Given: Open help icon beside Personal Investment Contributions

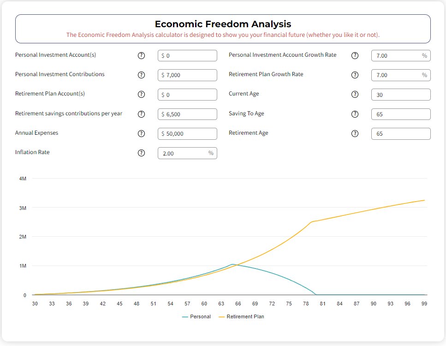Looking at the screenshot, I should pyautogui.click(x=142, y=75).
